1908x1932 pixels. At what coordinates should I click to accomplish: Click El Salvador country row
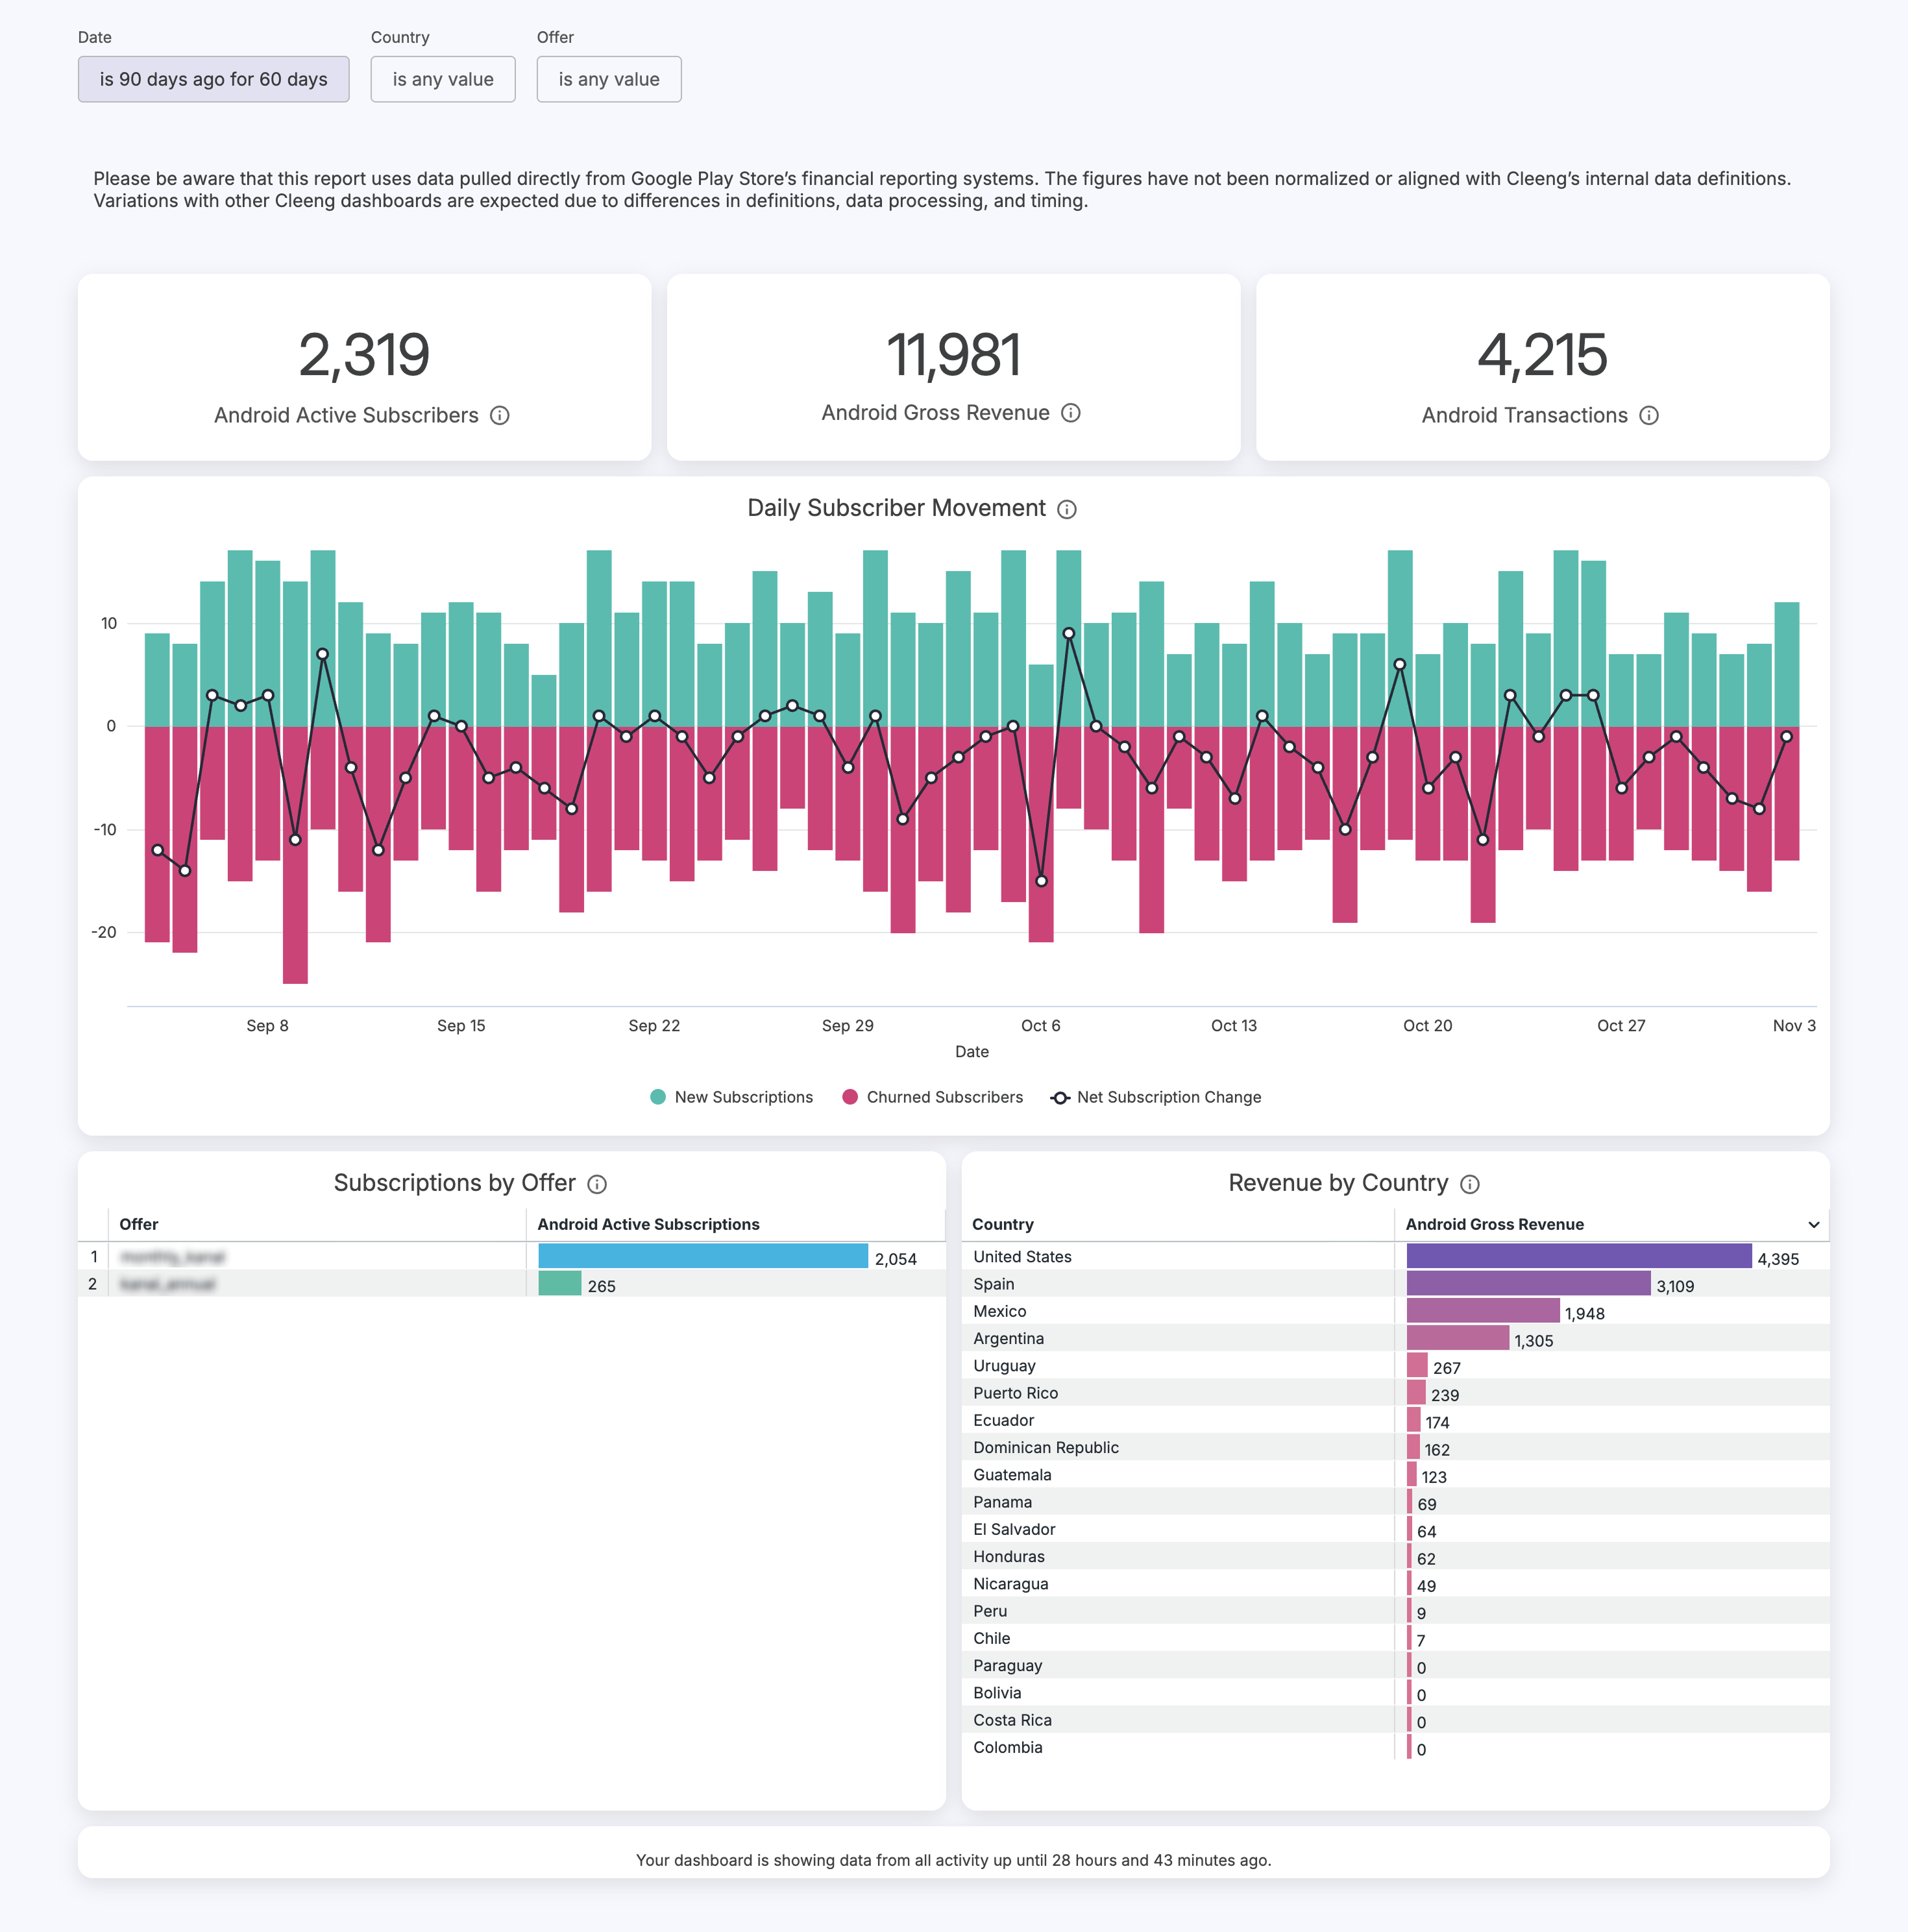(x=1396, y=1529)
